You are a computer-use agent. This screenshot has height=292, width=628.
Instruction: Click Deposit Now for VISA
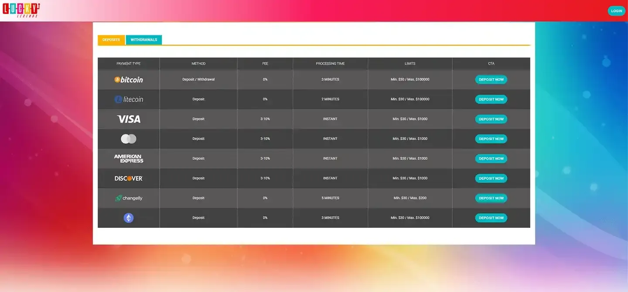491,119
